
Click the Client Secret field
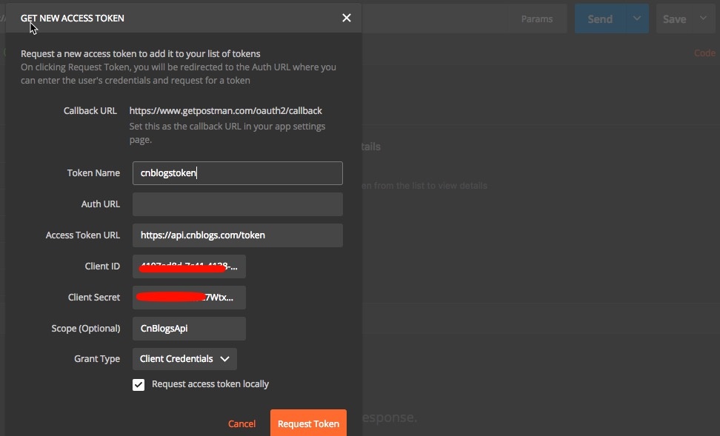click(189, 298)
